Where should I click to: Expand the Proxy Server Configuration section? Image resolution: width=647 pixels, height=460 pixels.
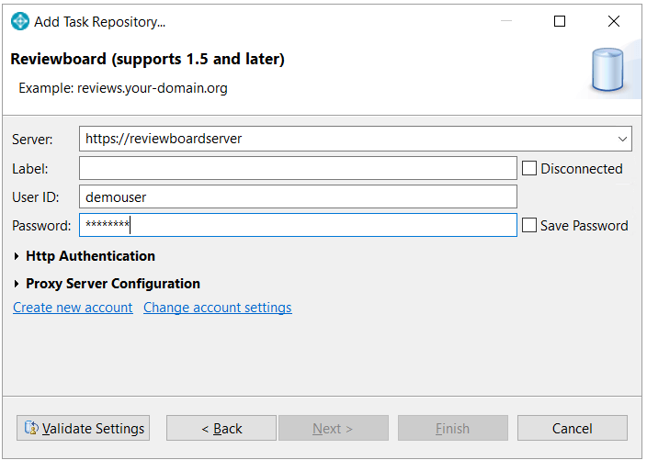[x=17, y=284]
